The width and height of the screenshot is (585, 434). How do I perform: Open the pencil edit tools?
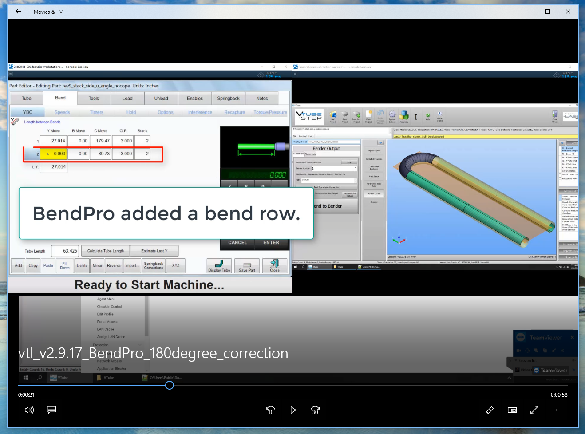click(x=490, y=410)
